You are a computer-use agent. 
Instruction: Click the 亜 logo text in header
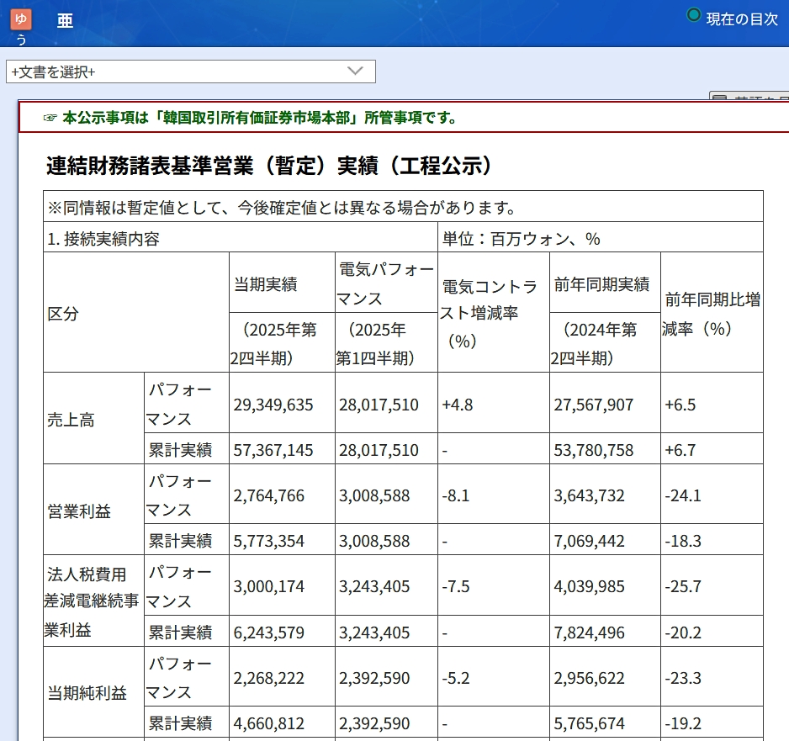tap(65, 21)
